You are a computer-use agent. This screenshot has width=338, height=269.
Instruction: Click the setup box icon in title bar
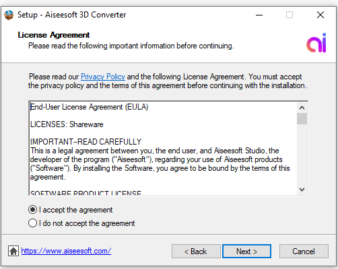click(9, 15)
